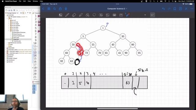This screenshot has width=196, height=110.
Task: Open the Wi-Fi status menu in the macOS menu bar
Action: [165, 1]
